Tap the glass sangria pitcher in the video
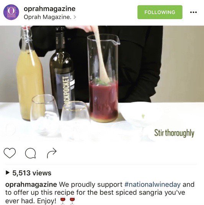Viewport: 204px width, 205px height. [x=104, y=78]
